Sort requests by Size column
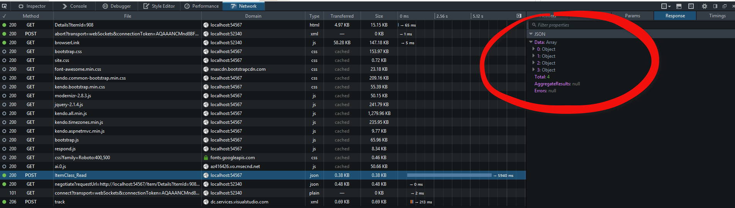 tap(379, 16)
